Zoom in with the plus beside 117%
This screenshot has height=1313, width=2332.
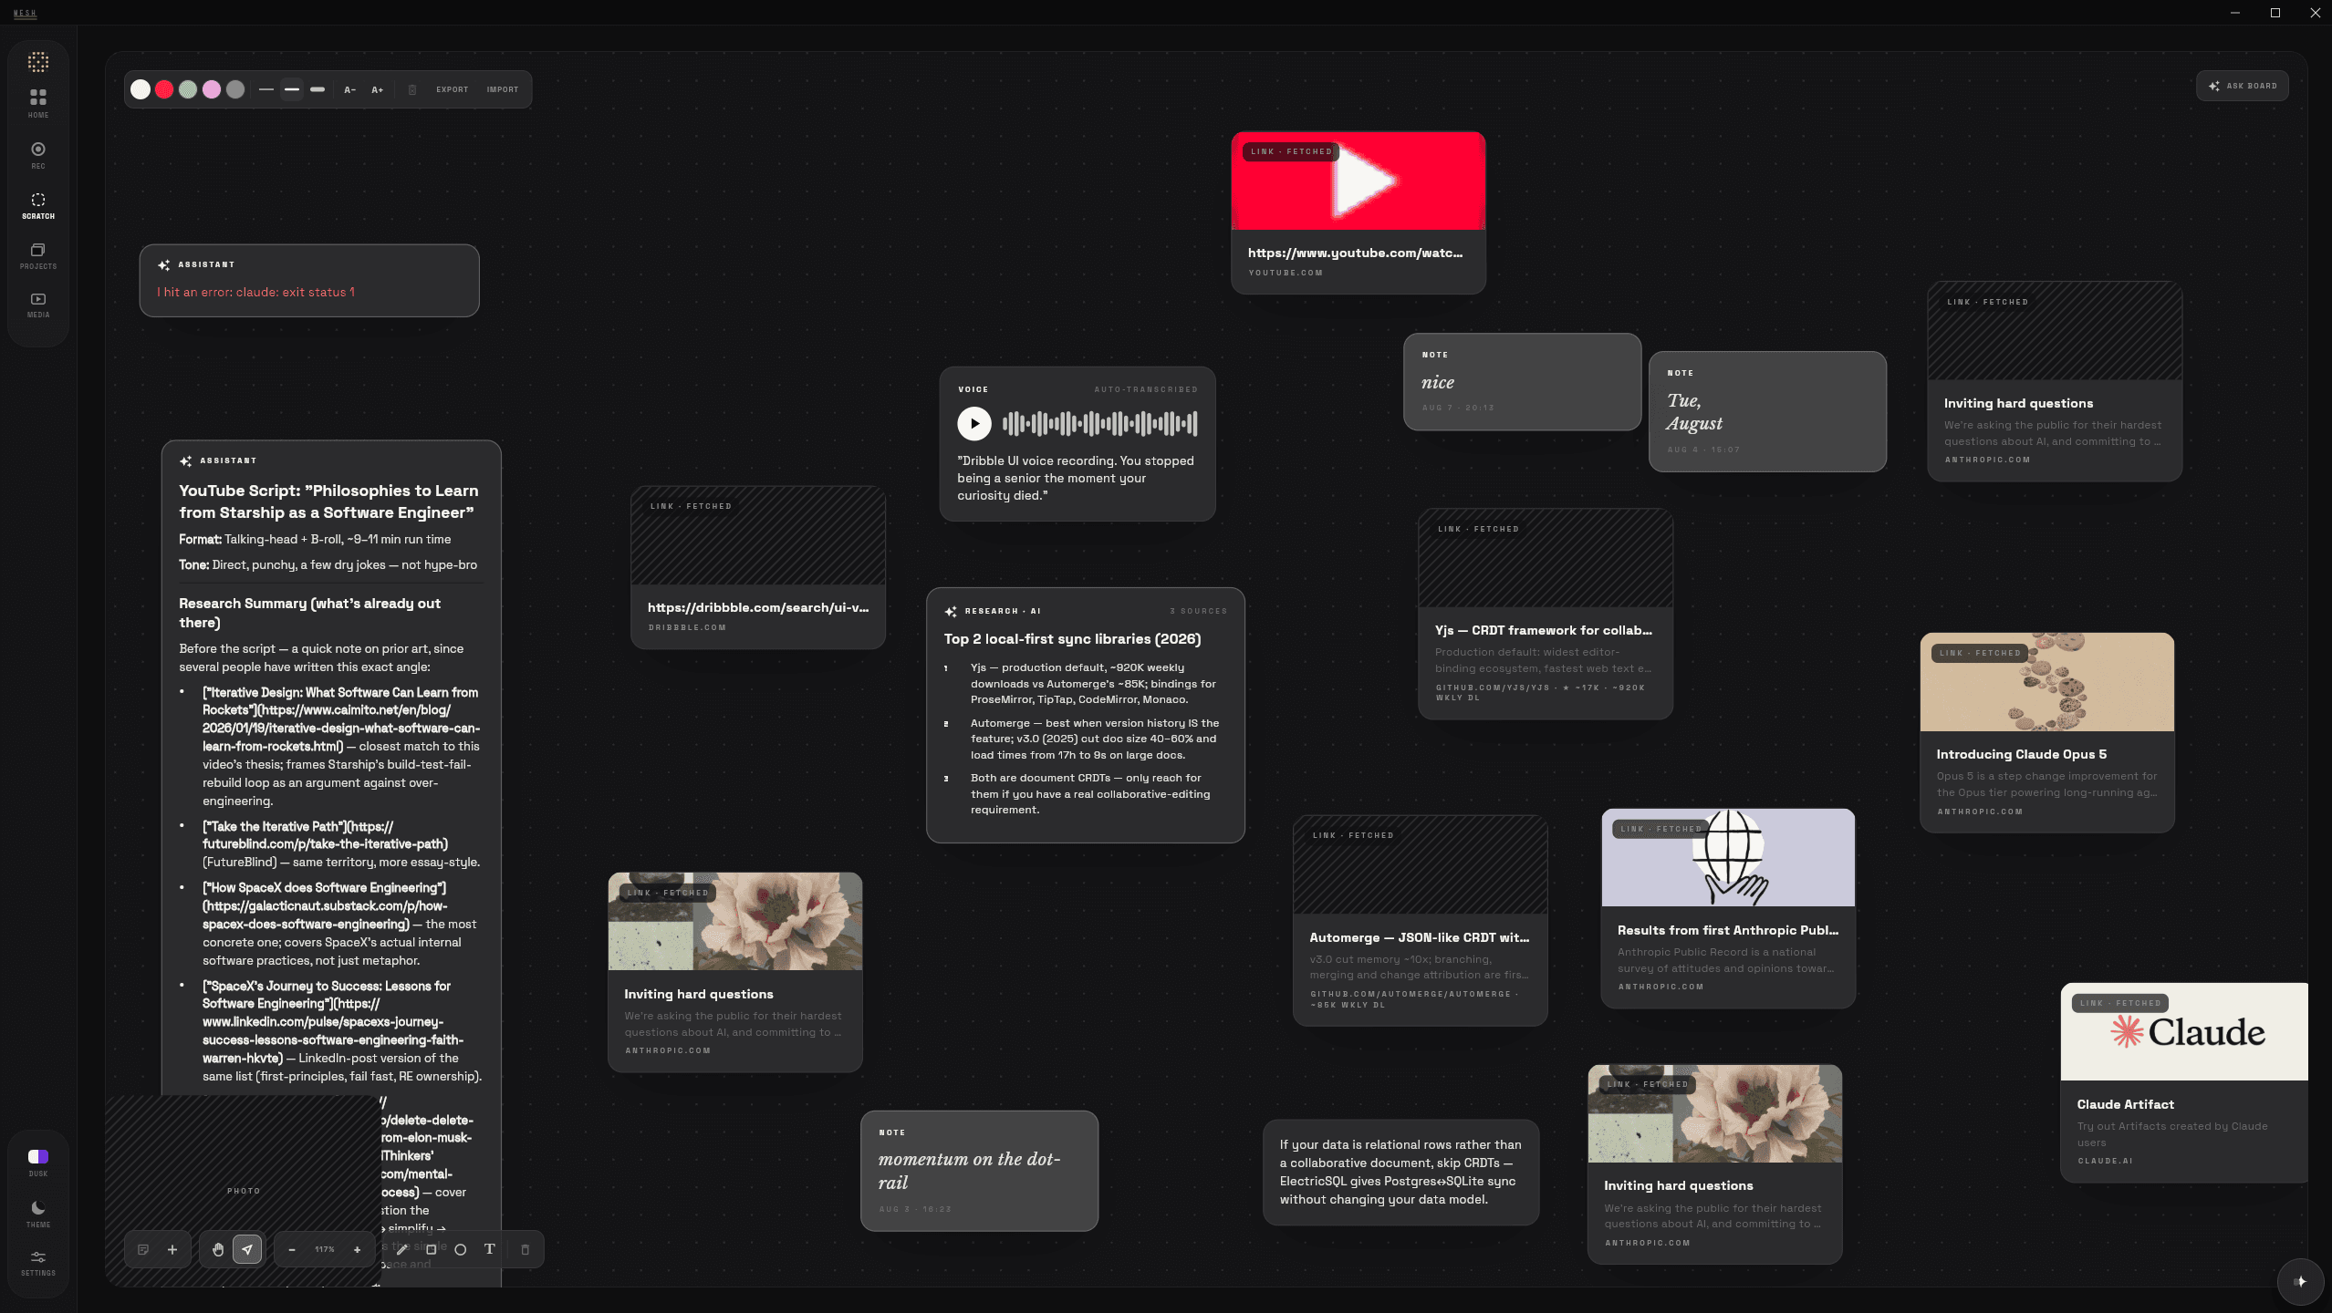click(x=358, y=1249)
